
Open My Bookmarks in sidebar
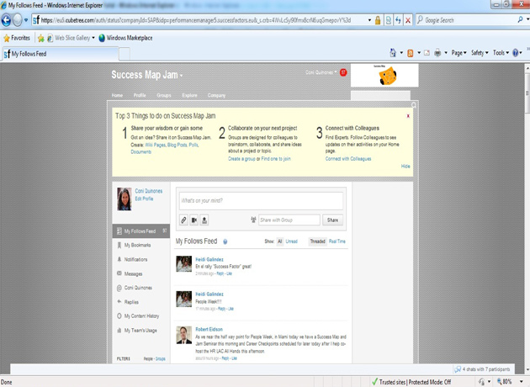point(137,245)
